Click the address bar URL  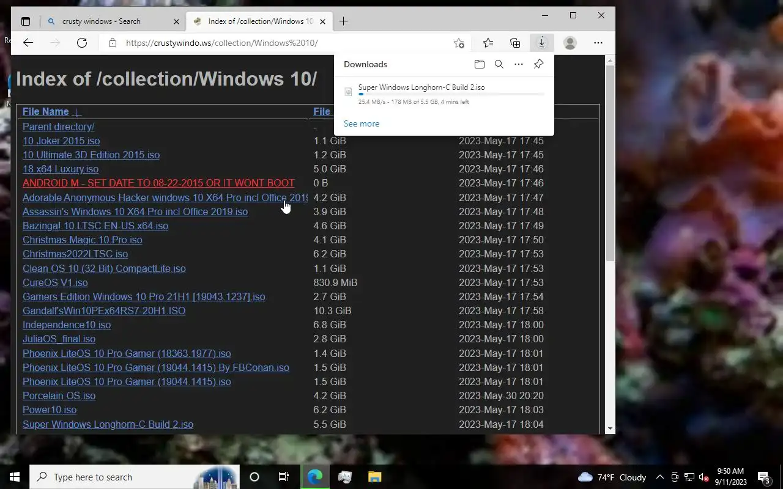click(222, 43)
